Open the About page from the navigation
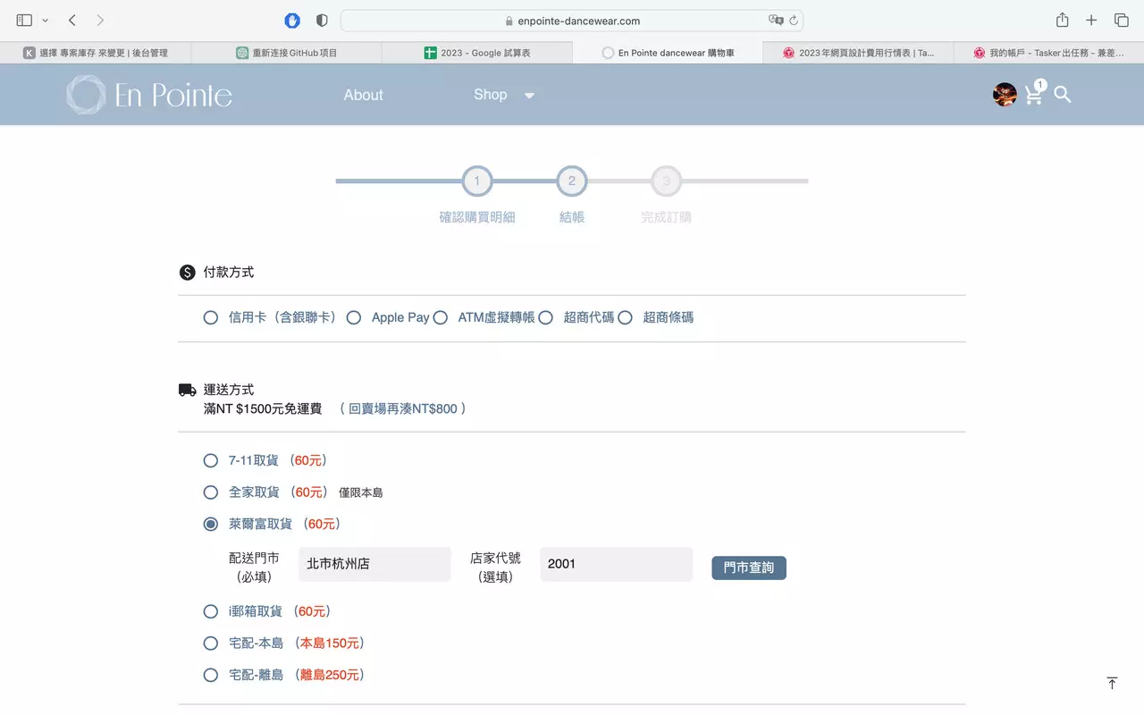This screenshot has height=715, width=1144. click(x=363, y=94)
